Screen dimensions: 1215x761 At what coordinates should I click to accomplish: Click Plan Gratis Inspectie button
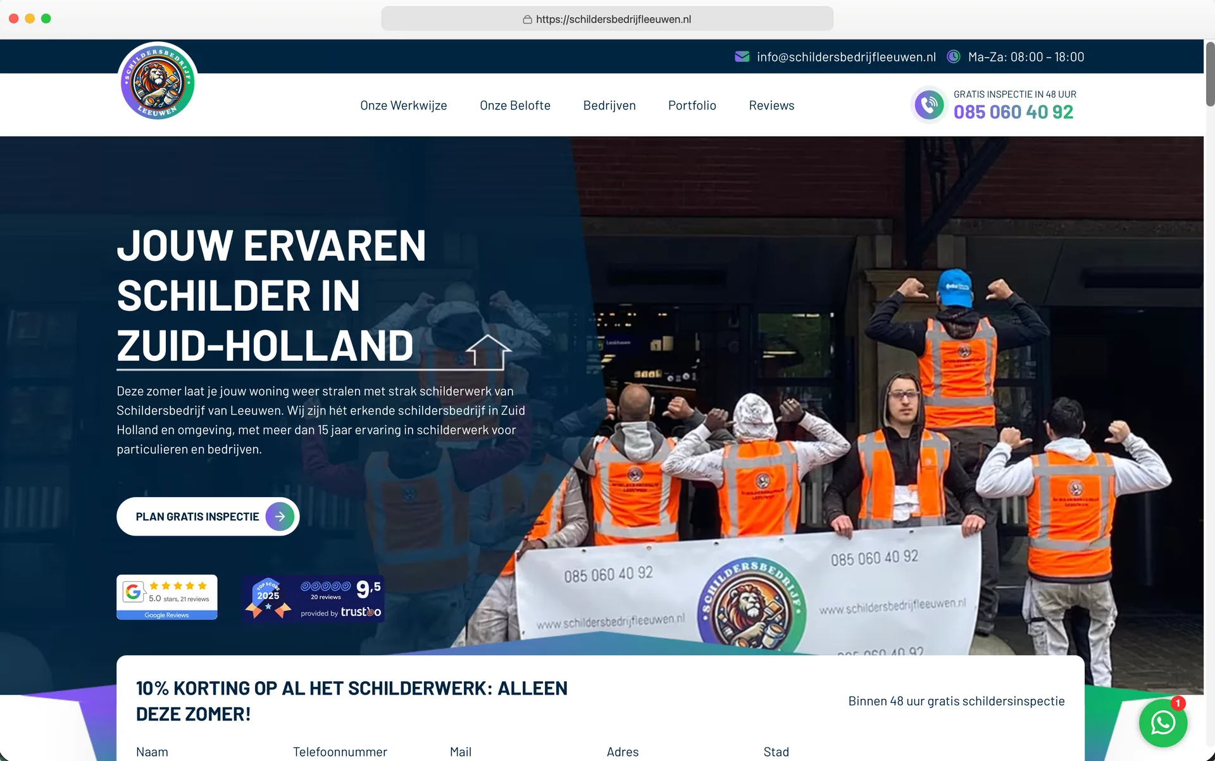[x=208, y=517]
